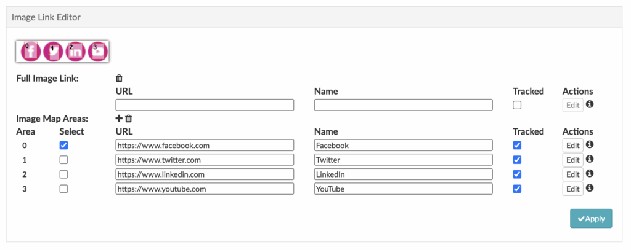Click the Facebook Name input field
Screen dimensions: 631x250
[x=403, y=146]
